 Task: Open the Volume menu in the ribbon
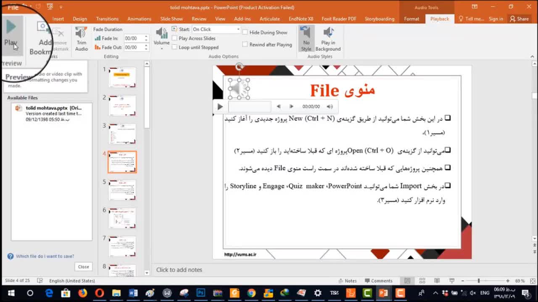pos(161,39)
